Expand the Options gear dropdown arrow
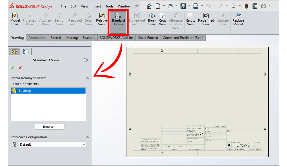Image resolution: width=287 pixels, height=167 pixels. click(269, 6)
